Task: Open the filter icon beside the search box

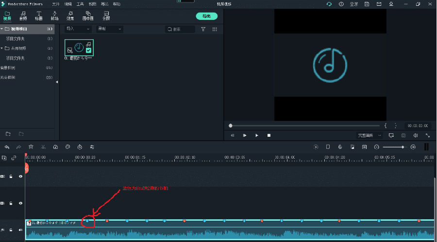Action: (x=203, y=29)
